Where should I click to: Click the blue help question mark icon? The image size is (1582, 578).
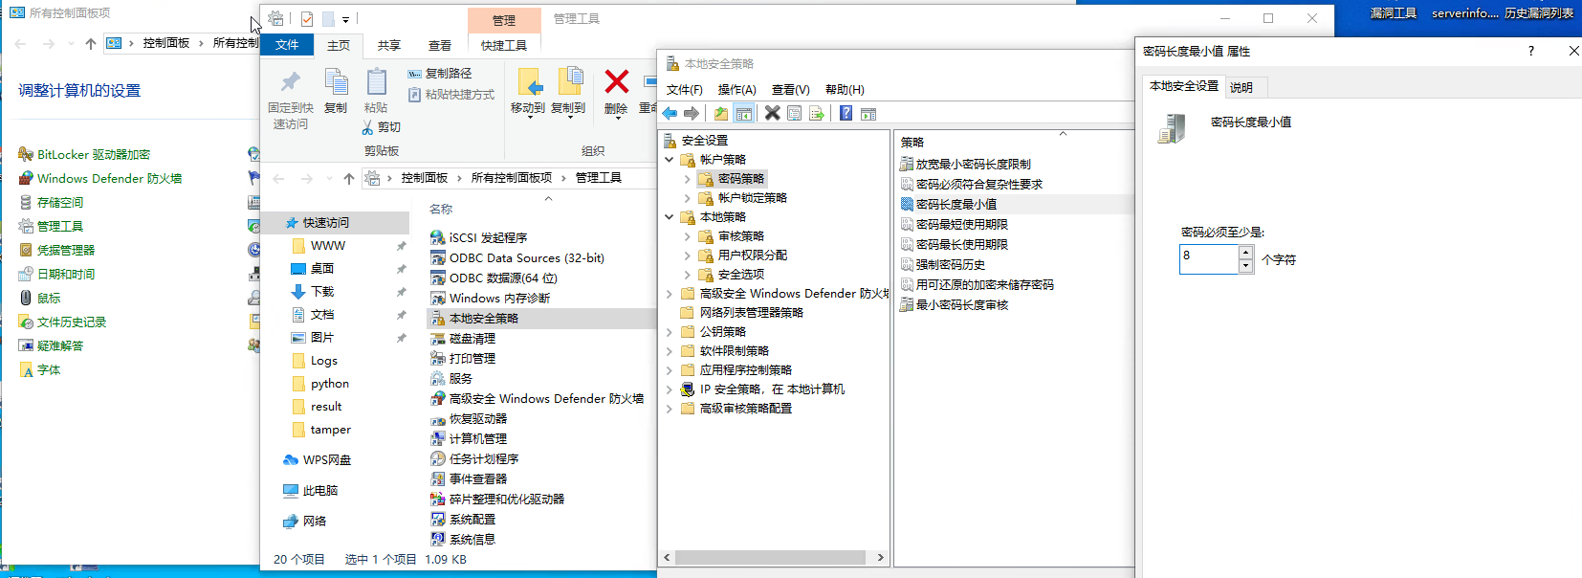click(x=846, y=114)
